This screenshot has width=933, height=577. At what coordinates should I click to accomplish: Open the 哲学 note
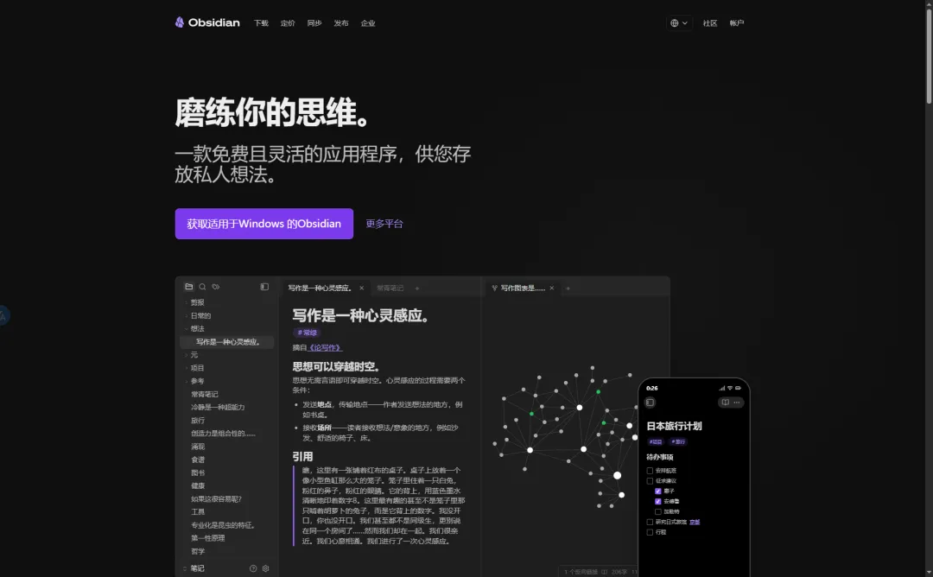pyautogui.click(x=198, y=551)
